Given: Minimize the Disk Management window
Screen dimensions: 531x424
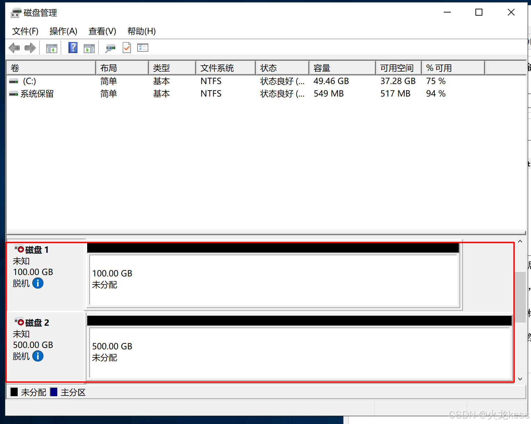Looking at the screenshot, I should [447, 13].
